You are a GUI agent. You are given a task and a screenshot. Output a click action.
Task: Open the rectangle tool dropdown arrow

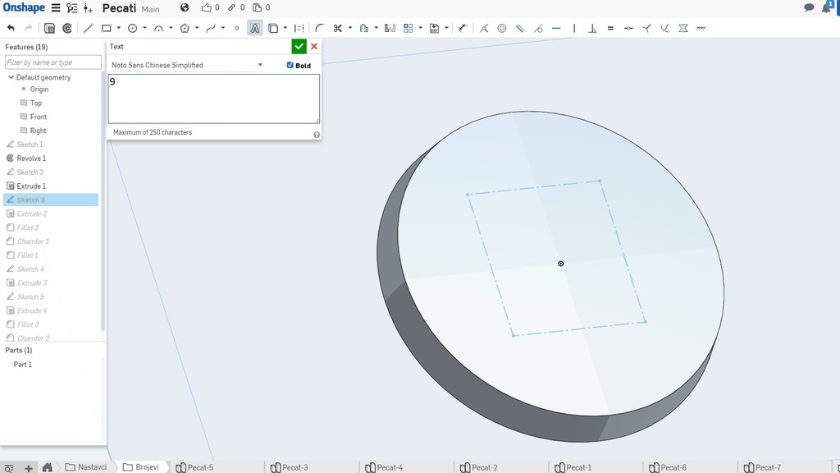(x=119, y=28)
